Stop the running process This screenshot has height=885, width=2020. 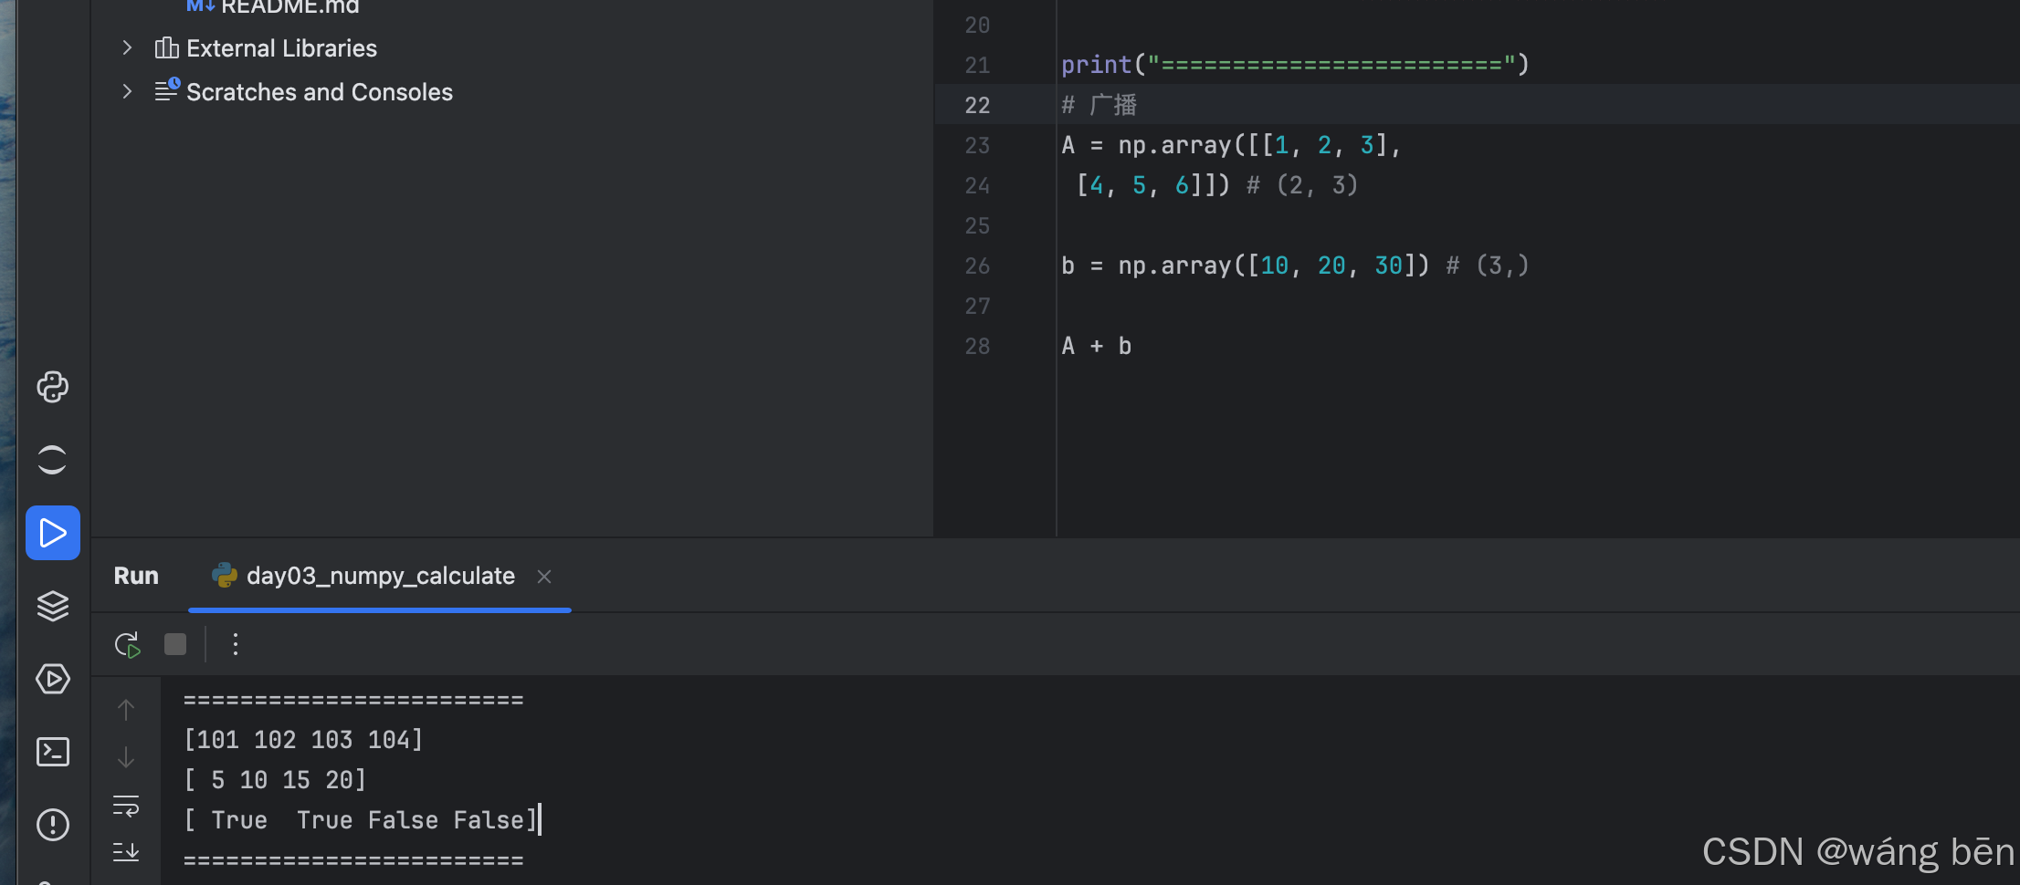coord(175,645)
